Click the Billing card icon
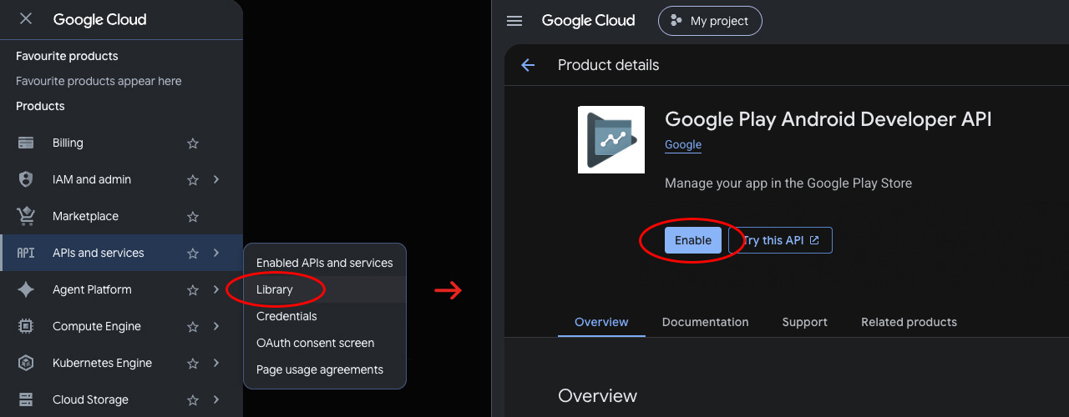Screen dimensions: 1069x417 click(x=26, y=143)
